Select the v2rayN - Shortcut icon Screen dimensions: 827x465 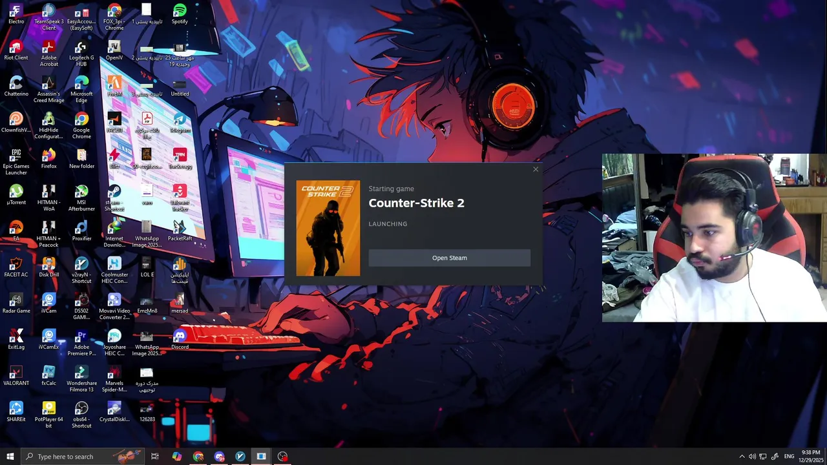81,271
